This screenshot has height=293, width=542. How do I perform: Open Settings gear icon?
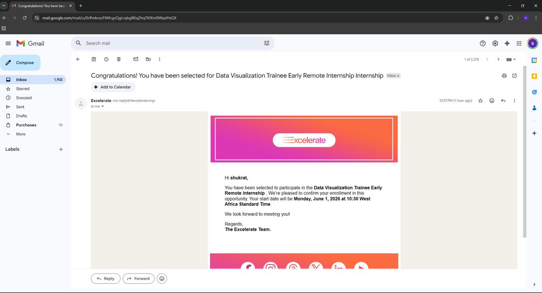(495, 43)
